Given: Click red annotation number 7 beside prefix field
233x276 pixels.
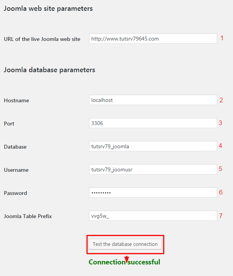Looking at the screenshot, I should (x=221, y=216).
